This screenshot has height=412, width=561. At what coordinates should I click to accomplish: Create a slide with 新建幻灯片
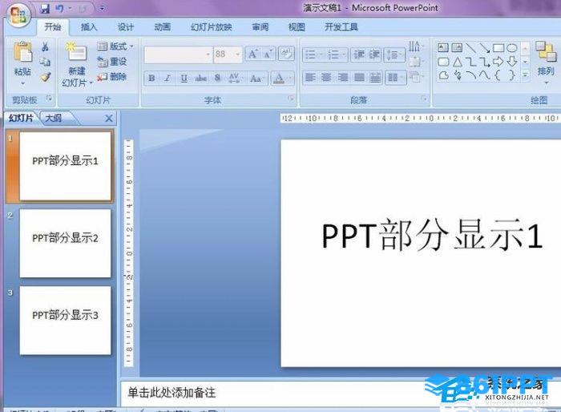(x=77, y=64)
